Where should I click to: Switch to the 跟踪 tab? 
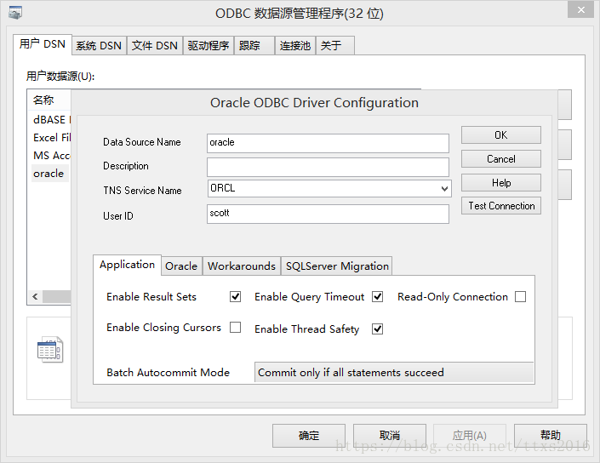click(254, 46)
